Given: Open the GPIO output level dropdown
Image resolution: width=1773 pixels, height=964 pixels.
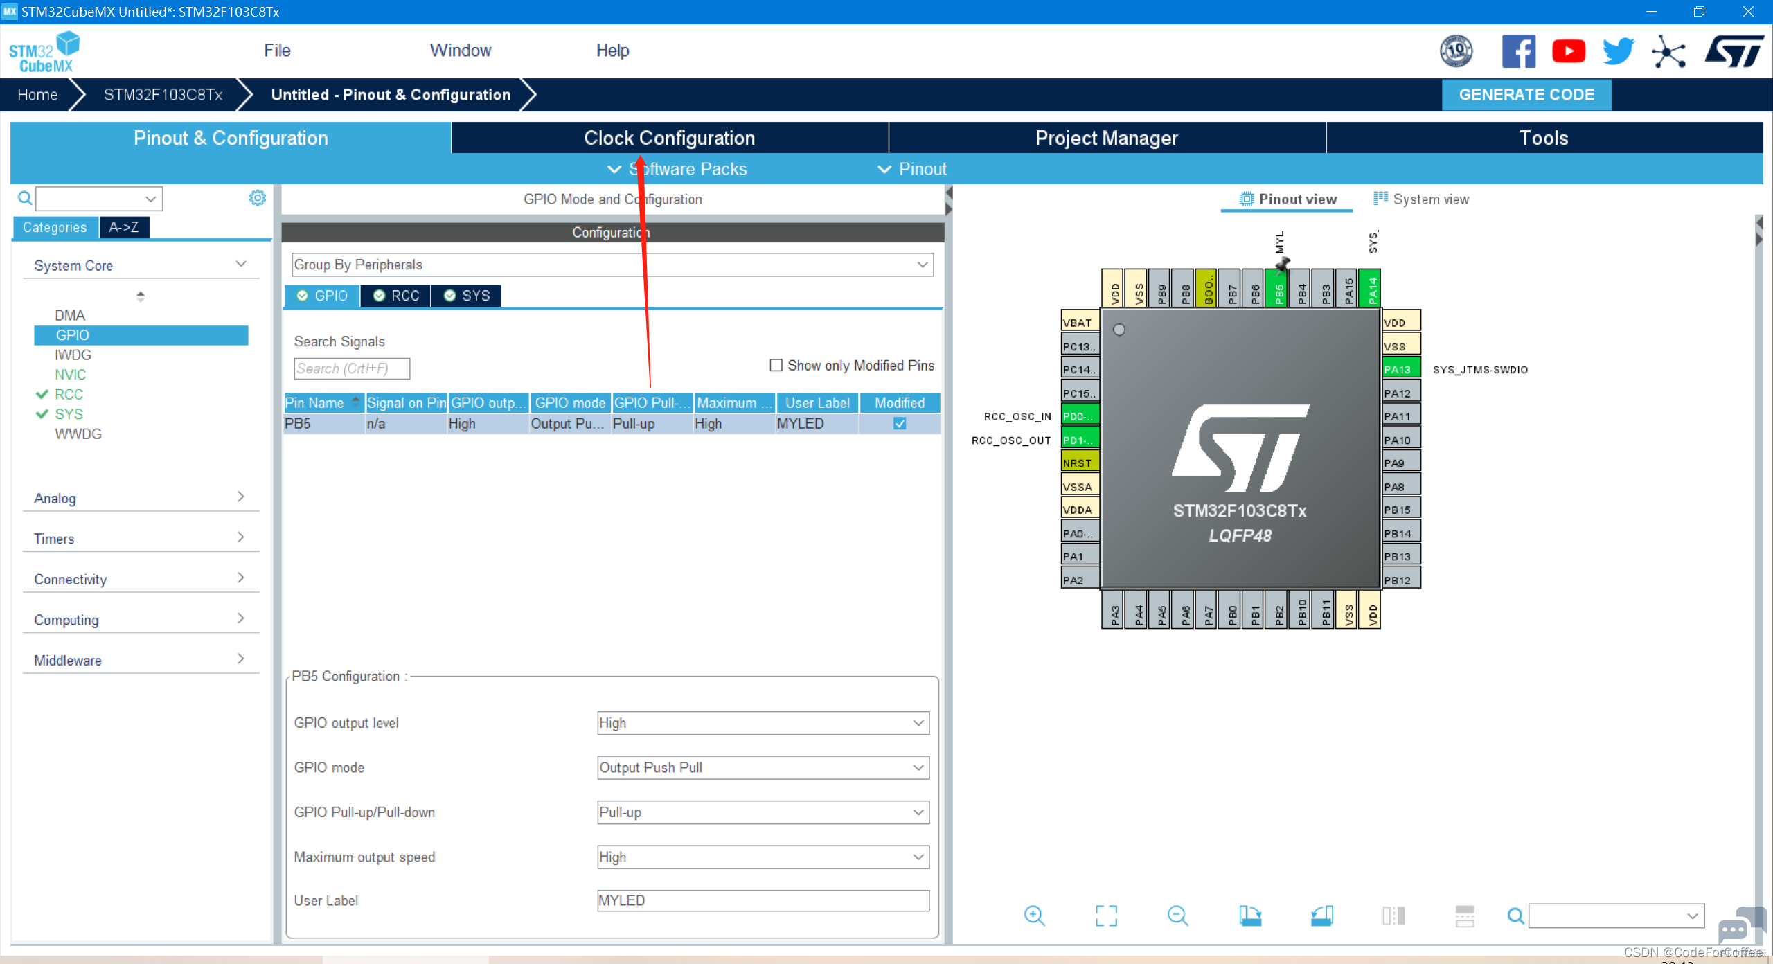Looking at the screenshot, I should (763, 723).
